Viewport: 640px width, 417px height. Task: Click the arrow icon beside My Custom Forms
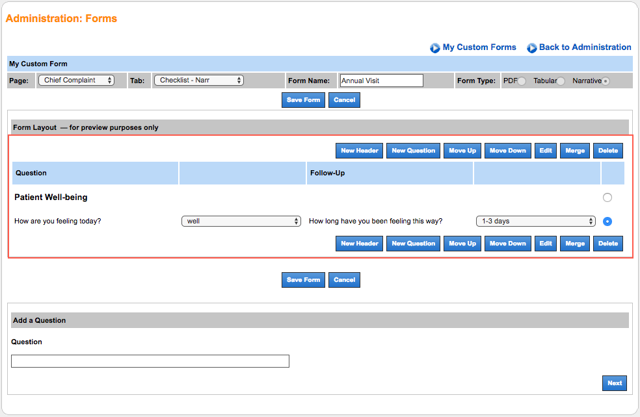[434, 47]
